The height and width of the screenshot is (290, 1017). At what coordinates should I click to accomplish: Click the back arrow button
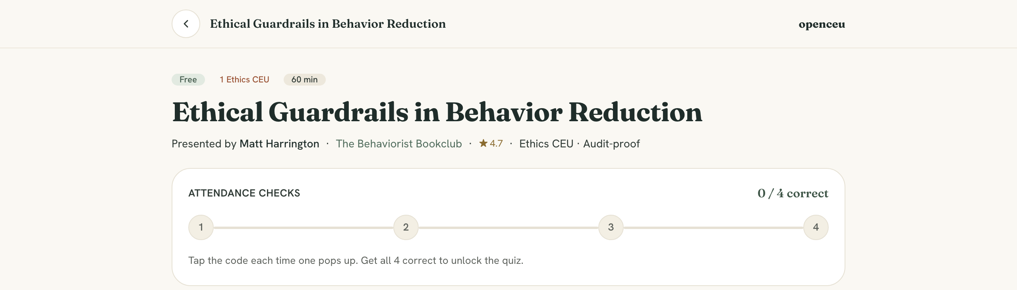point(186,24)
